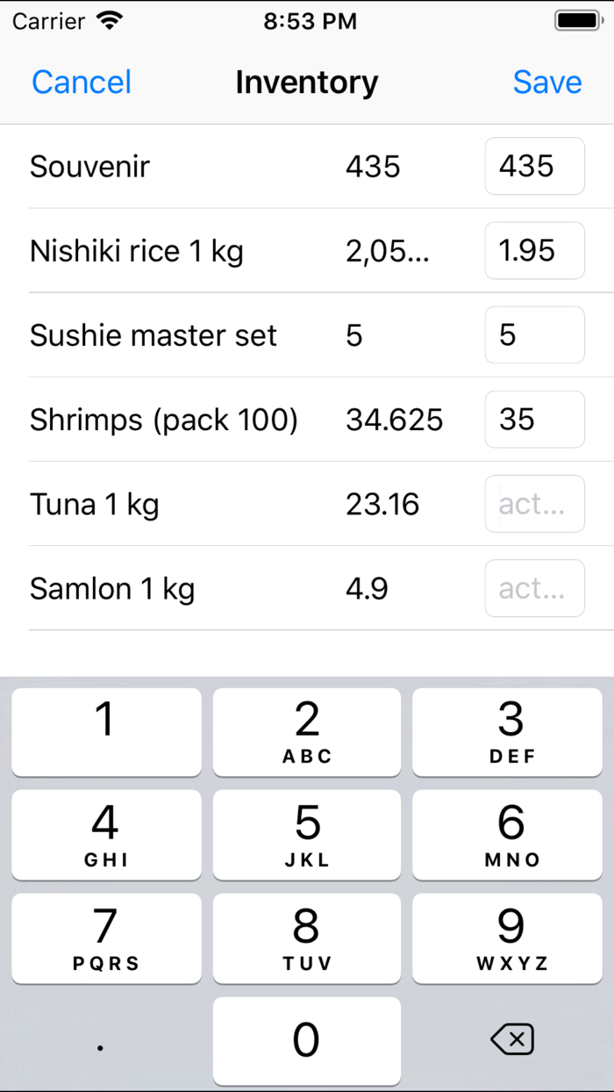Screen dimensions: 614x1092
Task: Tap the 6 MNO key
Action: [511, 835]
